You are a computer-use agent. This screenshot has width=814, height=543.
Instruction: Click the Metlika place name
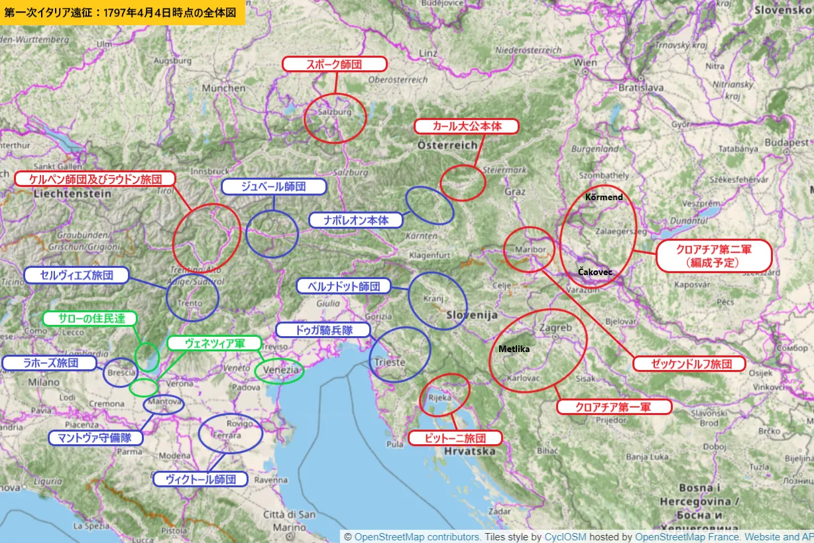(514, 349)
